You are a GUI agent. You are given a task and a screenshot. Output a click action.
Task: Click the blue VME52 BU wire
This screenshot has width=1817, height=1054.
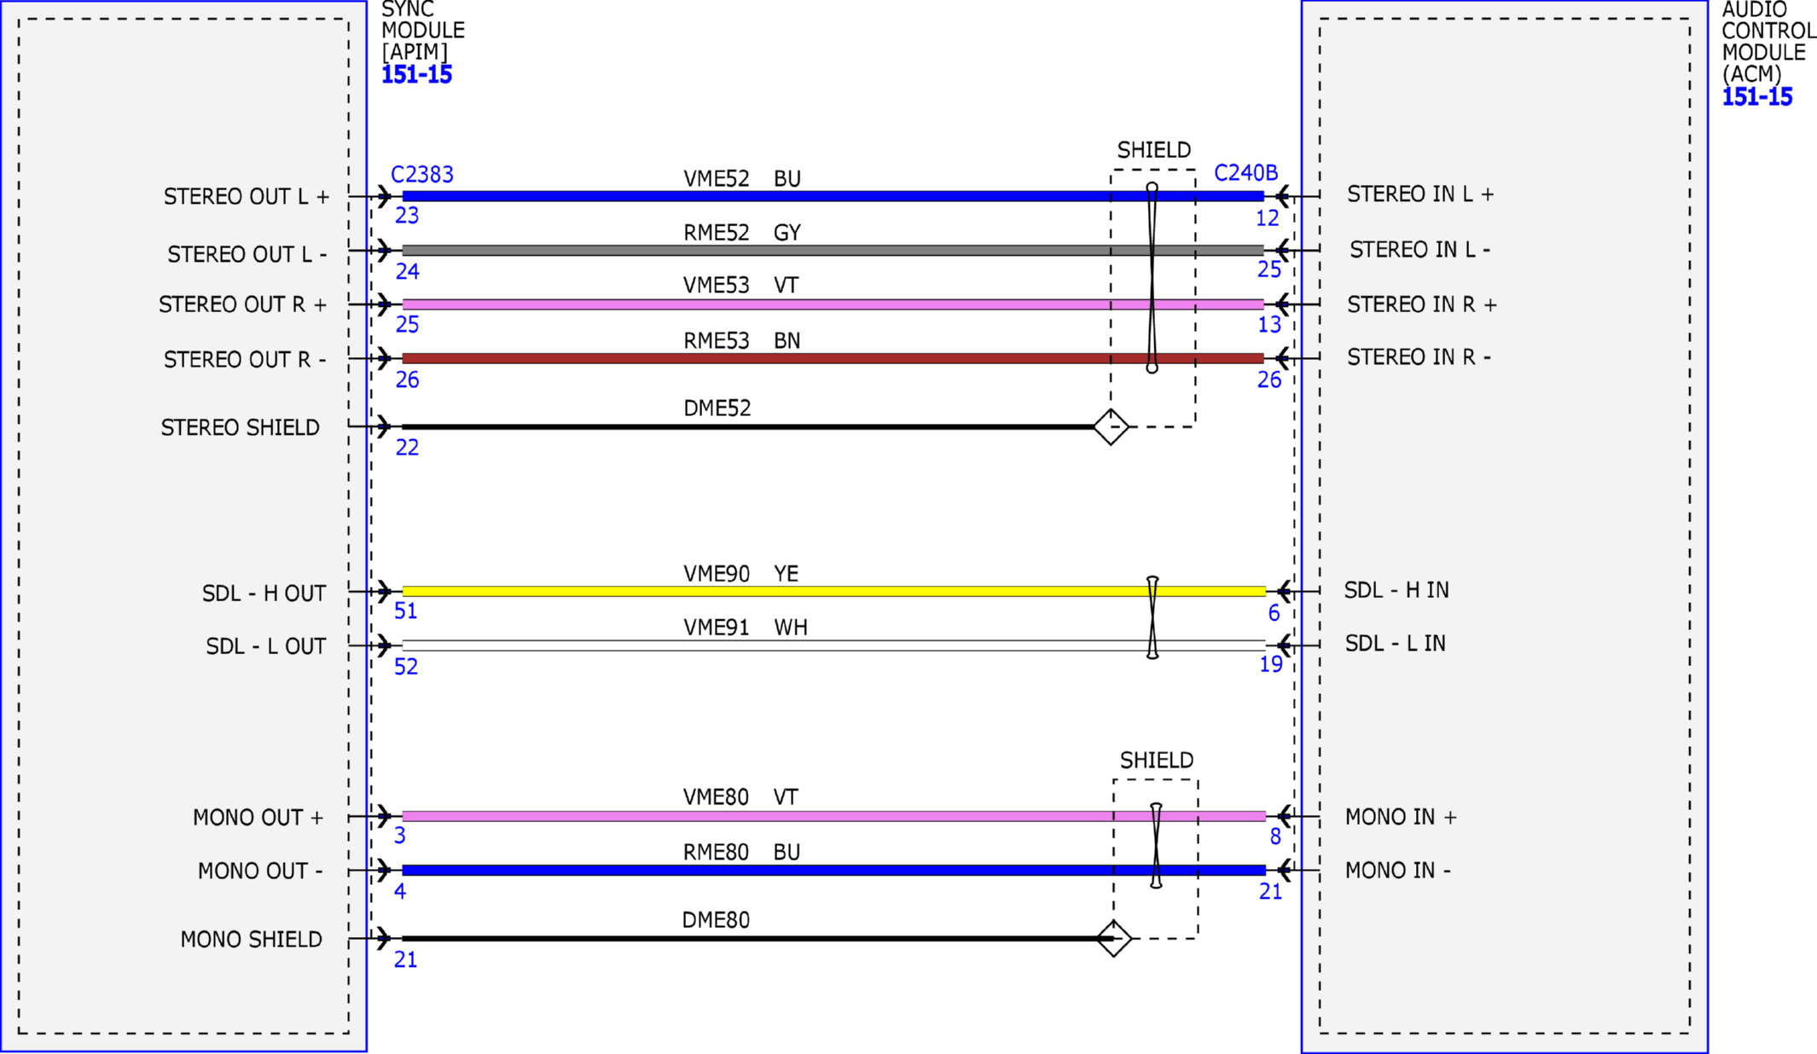[833, 196]
